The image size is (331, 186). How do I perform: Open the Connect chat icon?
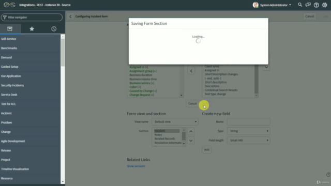pyautogui.click(x=308, y=5)
